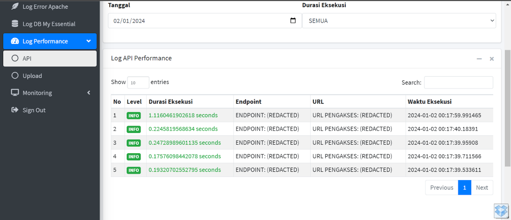Sort by the Endpoint column header

(x=272, y=101)
